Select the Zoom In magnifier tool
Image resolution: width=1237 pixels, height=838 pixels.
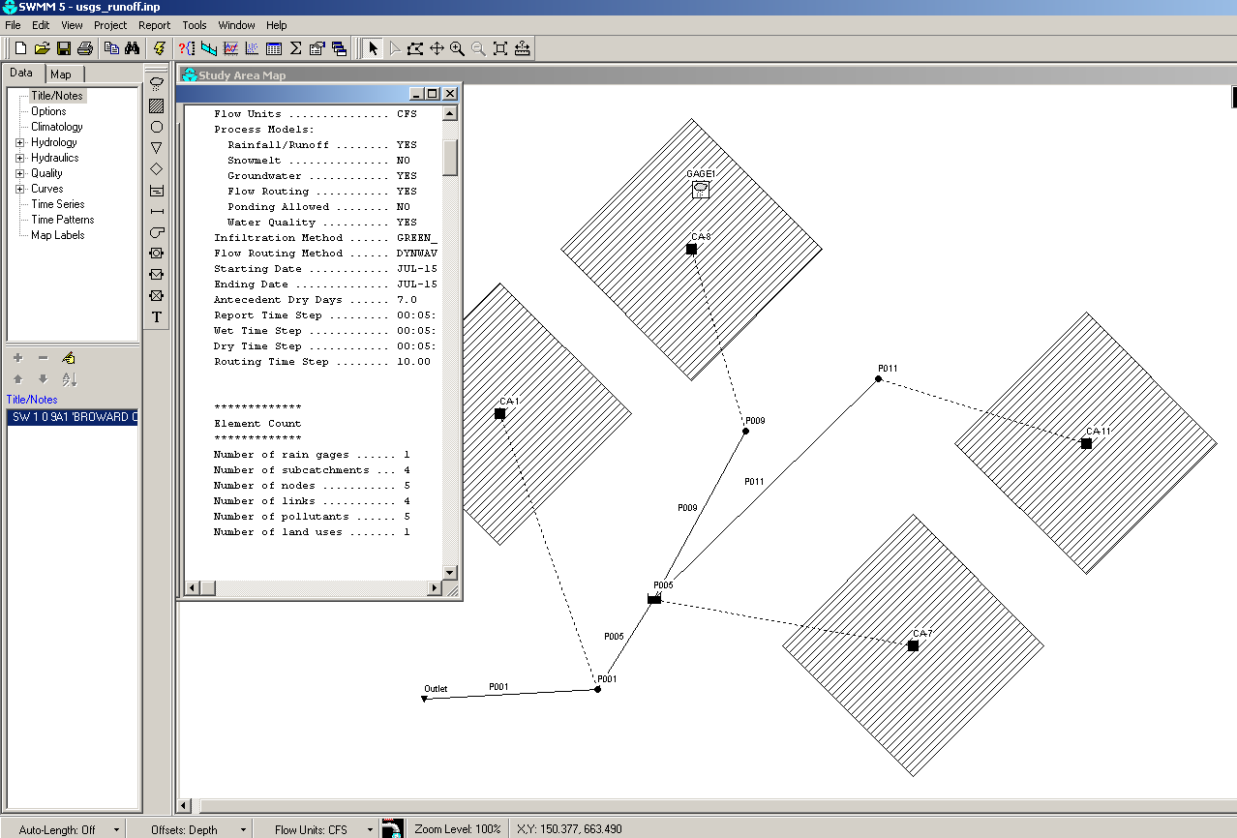point(457,48)
